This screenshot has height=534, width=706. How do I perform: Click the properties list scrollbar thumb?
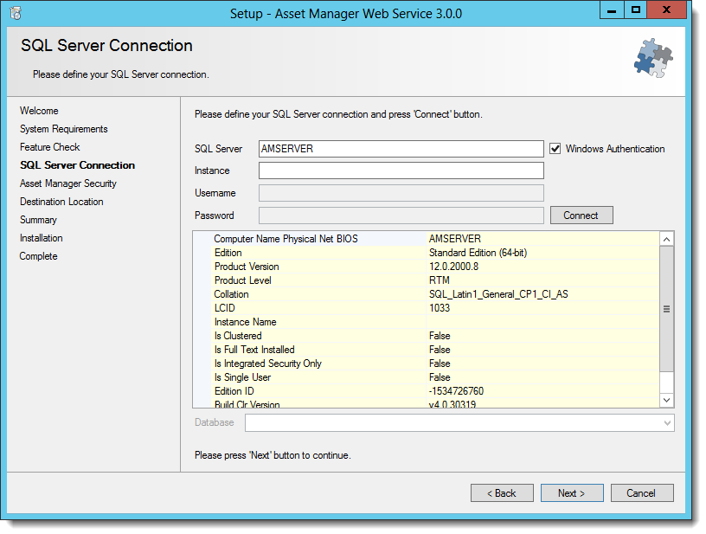coord(667,309)
